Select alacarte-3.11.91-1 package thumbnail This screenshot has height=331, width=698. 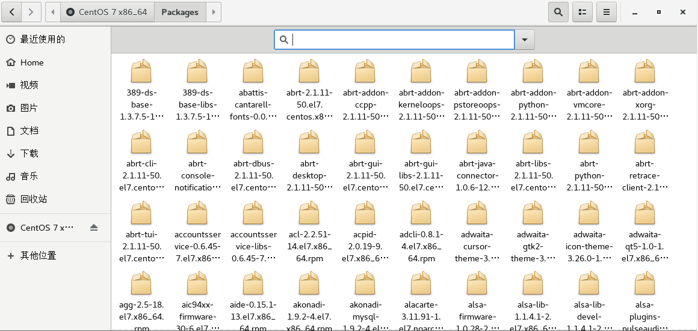click(x=421, y=284)
